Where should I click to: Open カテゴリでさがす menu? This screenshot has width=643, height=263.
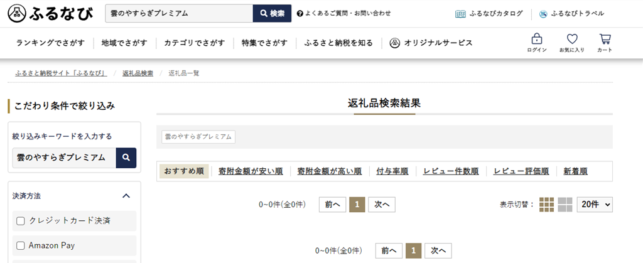coord(195,43)
